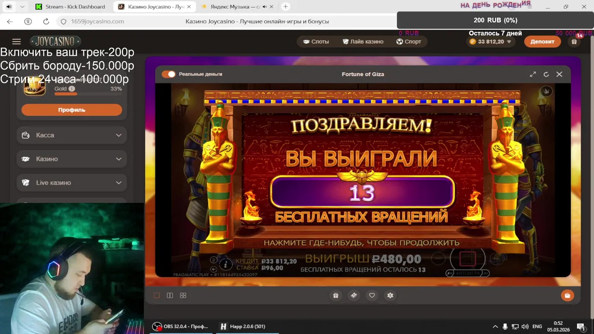
Task: Open the notification center icon
Action: (x=581, y=327)
